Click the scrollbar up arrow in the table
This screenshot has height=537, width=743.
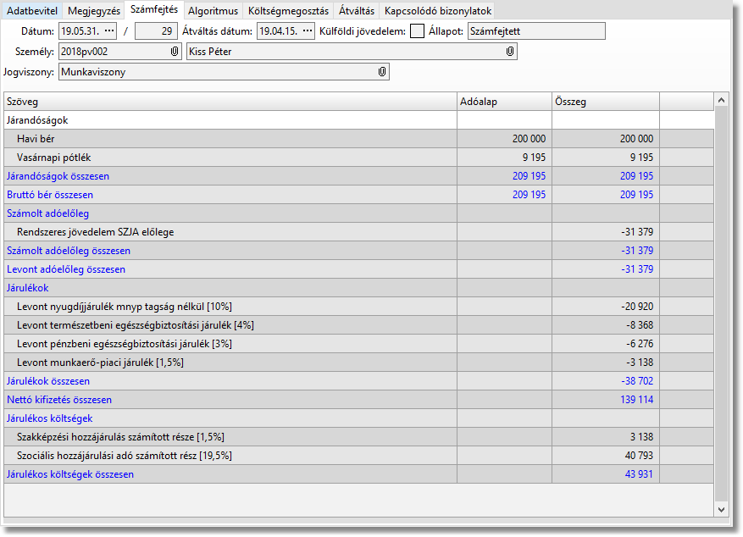(x=722, y=101)
